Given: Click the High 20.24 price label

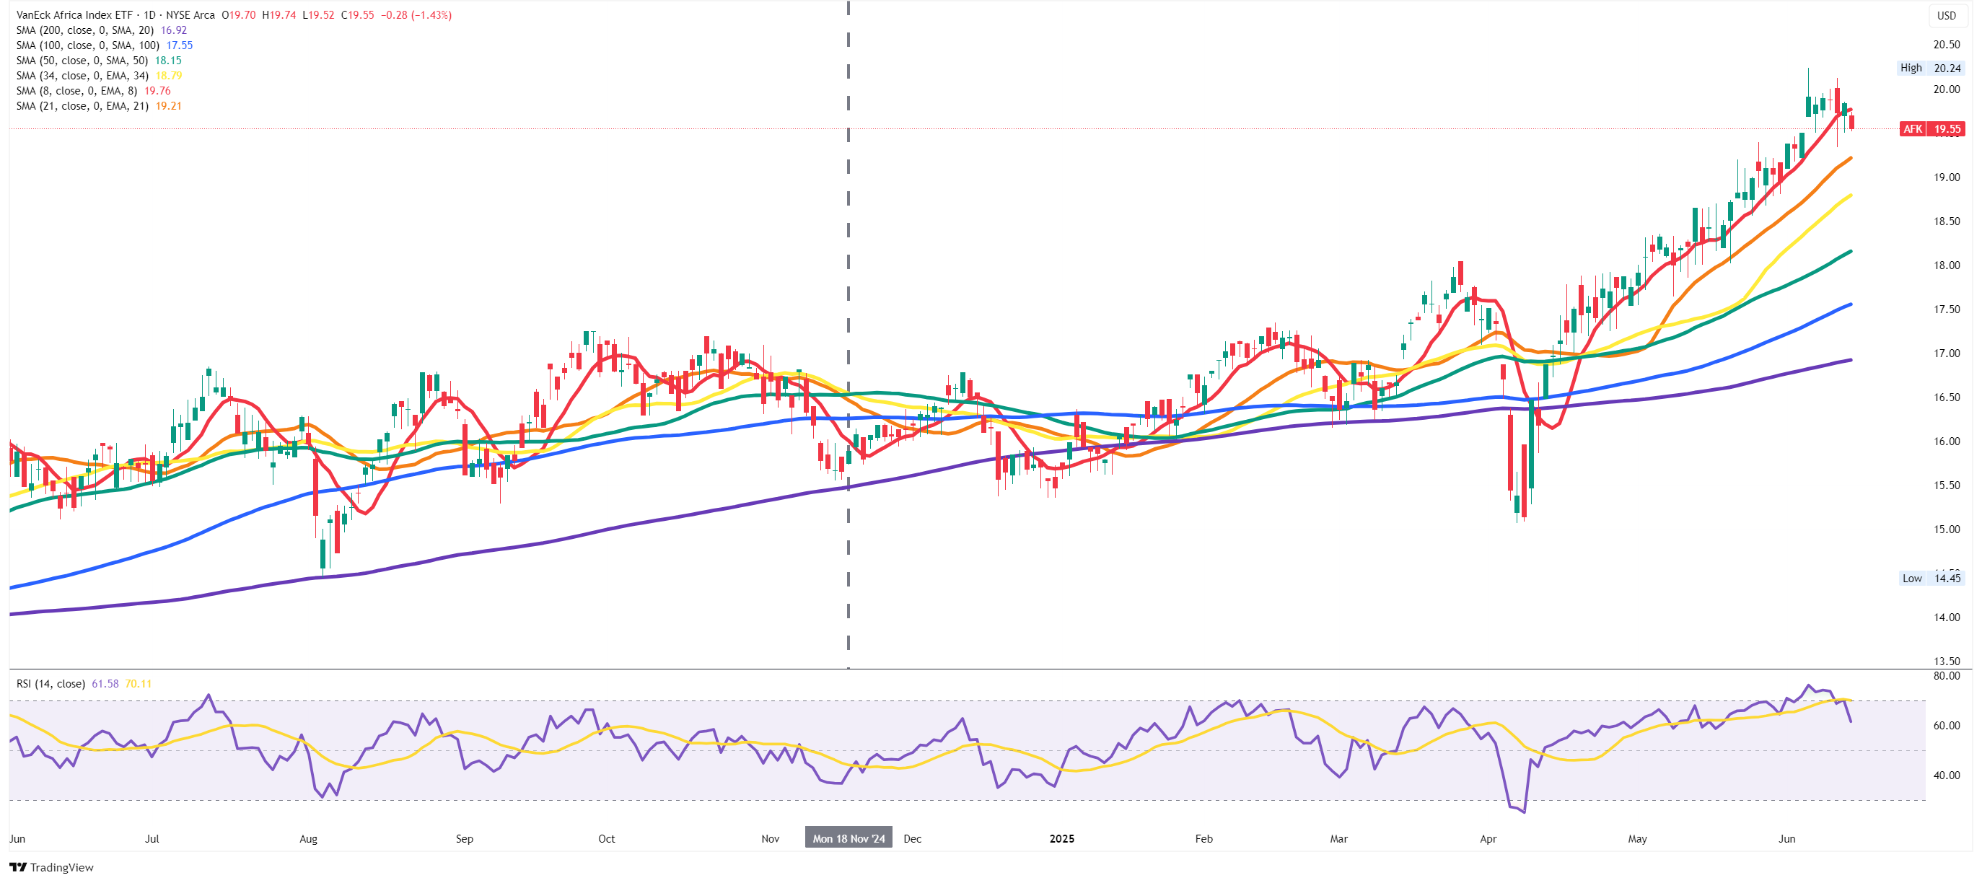Looking at the screenshot, I should point(1931,69).
